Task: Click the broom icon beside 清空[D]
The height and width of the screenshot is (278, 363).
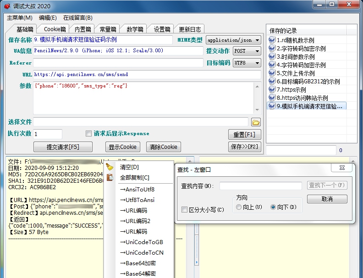Action: coord(110,167)
